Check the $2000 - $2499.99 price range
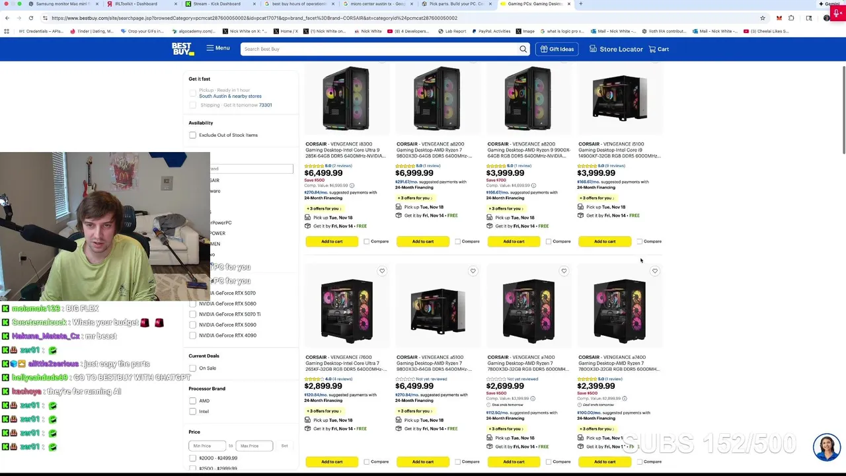Image resolution: width=846 pixels, height=476 pixels. [x=192, y=457]
